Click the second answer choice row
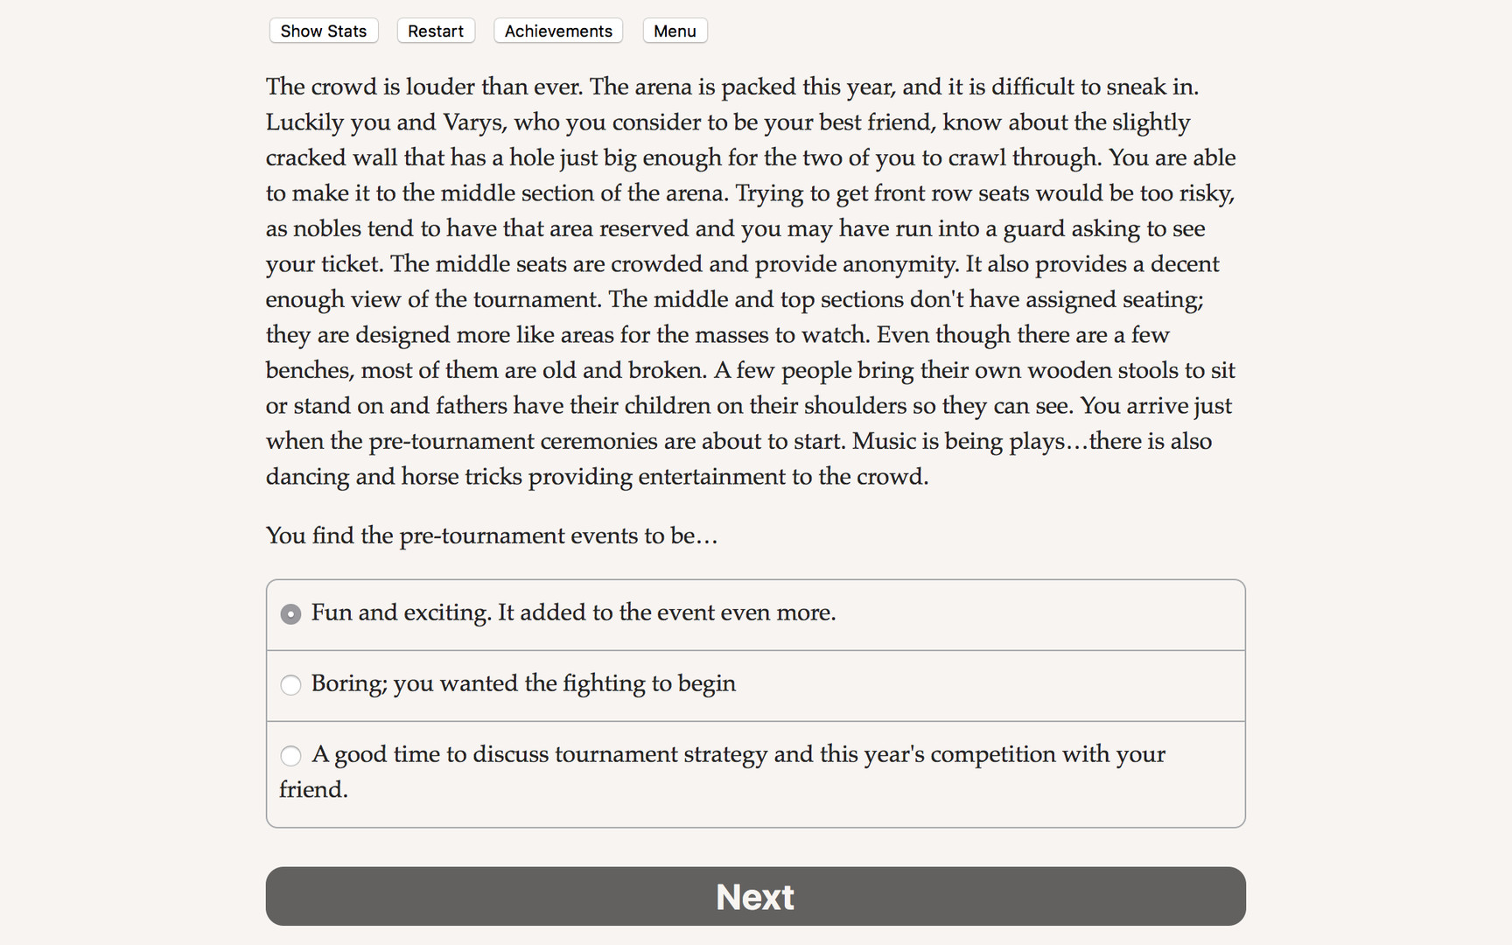 coord(754,685)
